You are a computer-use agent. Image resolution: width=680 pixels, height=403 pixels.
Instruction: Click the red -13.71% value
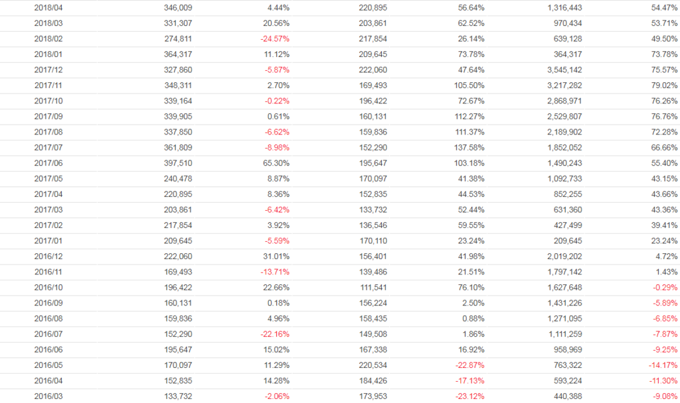275,272
